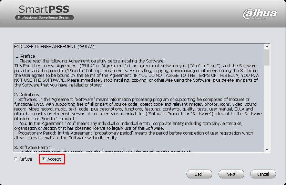This screenshot has width=286, height=185.
Task: Click the empty scrollbar track below thumb
Action: point(267,106)
